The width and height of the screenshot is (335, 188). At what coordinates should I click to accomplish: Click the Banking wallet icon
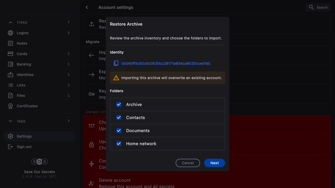click(x=10, y=64)
